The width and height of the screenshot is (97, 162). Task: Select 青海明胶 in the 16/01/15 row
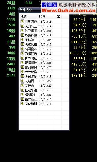coord(31,58)
